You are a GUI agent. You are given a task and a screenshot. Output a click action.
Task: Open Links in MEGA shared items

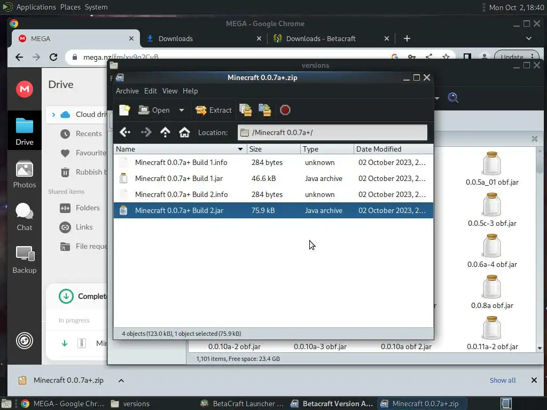pos(76,227)
